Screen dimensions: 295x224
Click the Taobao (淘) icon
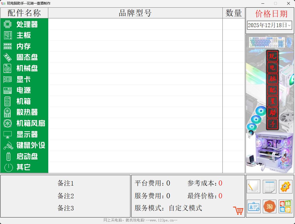269,206
